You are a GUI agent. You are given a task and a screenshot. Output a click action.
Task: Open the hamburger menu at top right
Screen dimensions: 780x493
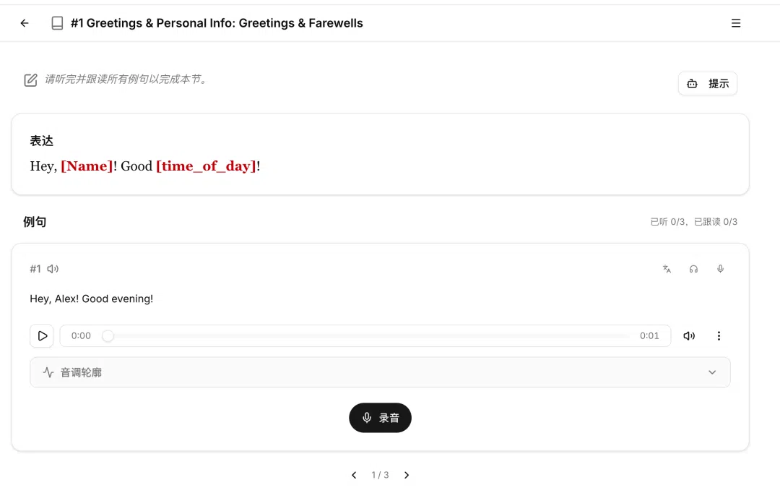(x=736, y=23)
